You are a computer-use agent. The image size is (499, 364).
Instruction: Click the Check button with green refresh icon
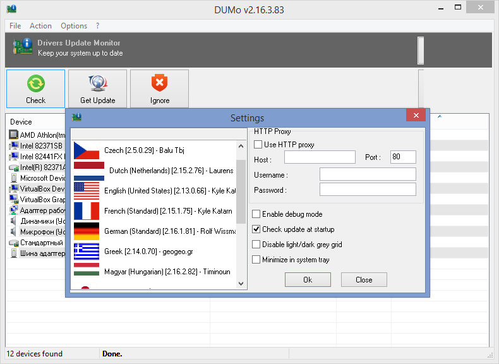[x=35, y=89]
